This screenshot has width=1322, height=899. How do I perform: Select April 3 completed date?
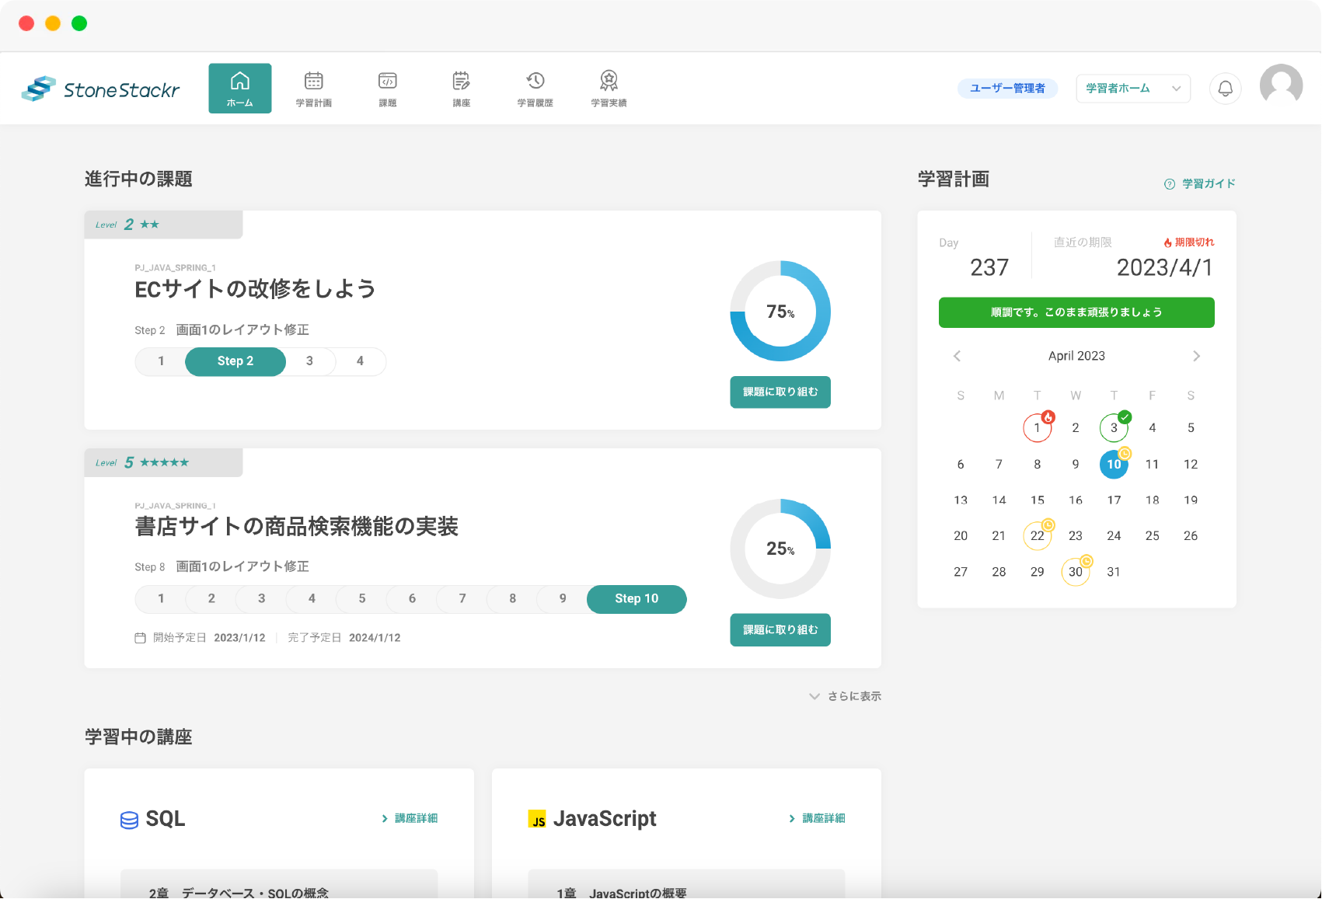1114,427
